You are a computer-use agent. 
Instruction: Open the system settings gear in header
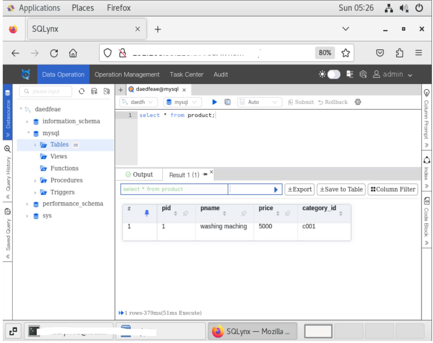point(363,74)
